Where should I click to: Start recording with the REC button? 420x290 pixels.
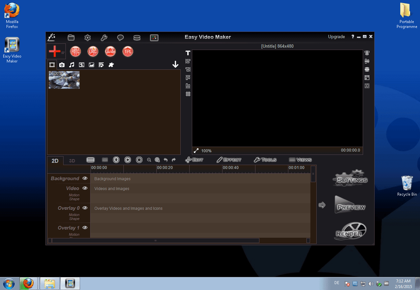(75, 51)
